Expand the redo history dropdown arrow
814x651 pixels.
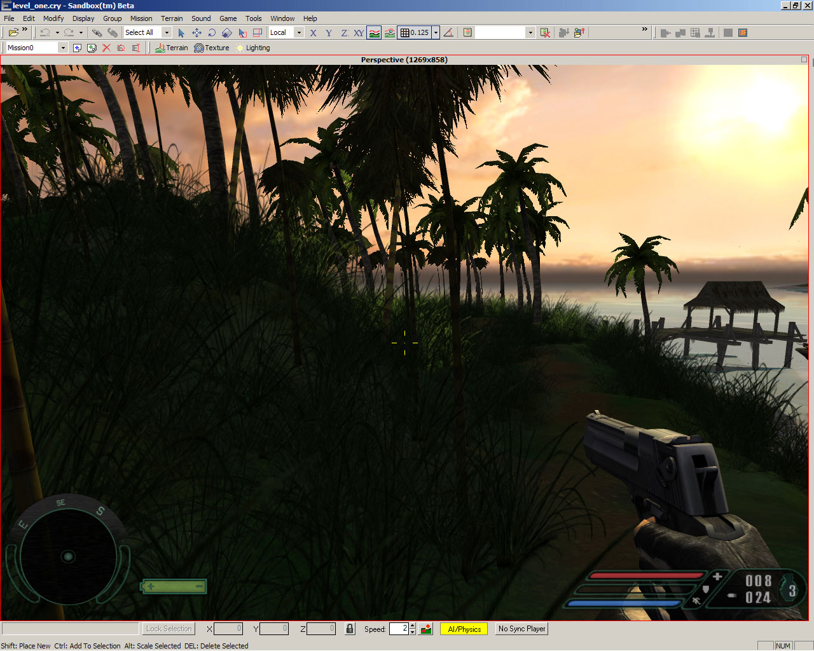point(81,32)
